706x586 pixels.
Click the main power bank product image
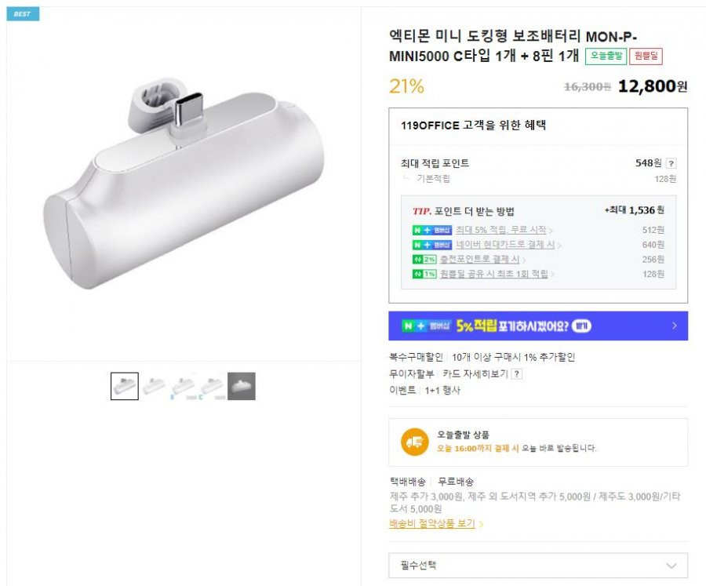click(x=184, y=184)
